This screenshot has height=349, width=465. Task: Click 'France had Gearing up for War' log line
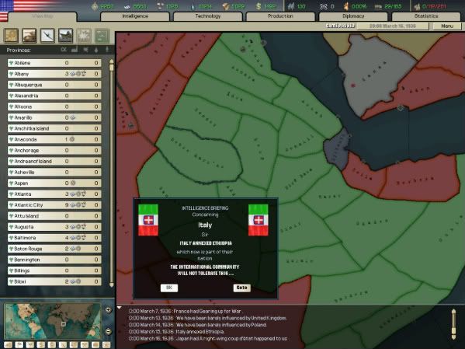[186, 311]
